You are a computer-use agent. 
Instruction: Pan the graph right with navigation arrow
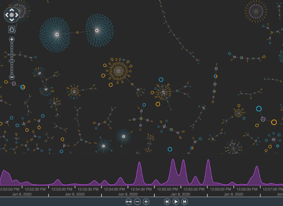17,15
